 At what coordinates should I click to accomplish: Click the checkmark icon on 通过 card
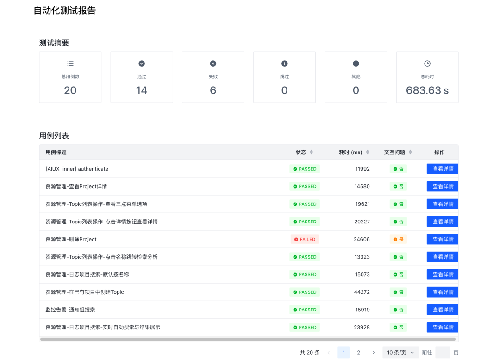tap(142, 63)
